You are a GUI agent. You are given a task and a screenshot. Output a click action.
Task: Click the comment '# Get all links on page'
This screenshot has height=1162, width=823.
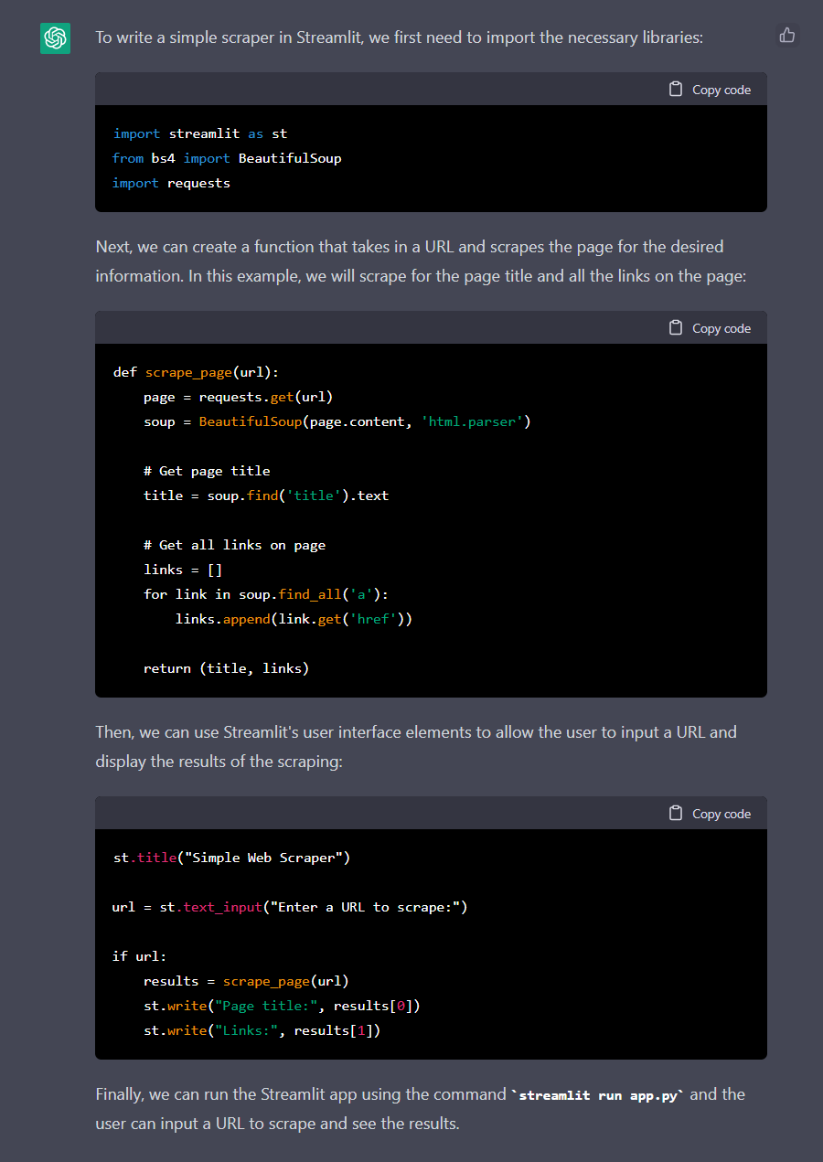tap(235, 545)
